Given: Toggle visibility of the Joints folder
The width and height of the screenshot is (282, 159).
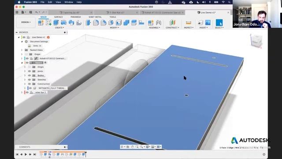Looking at the screenshot, I should tap(30, 71).
